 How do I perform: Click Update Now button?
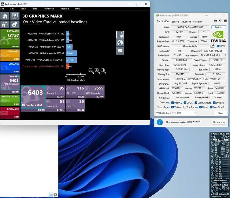[219, 122]
